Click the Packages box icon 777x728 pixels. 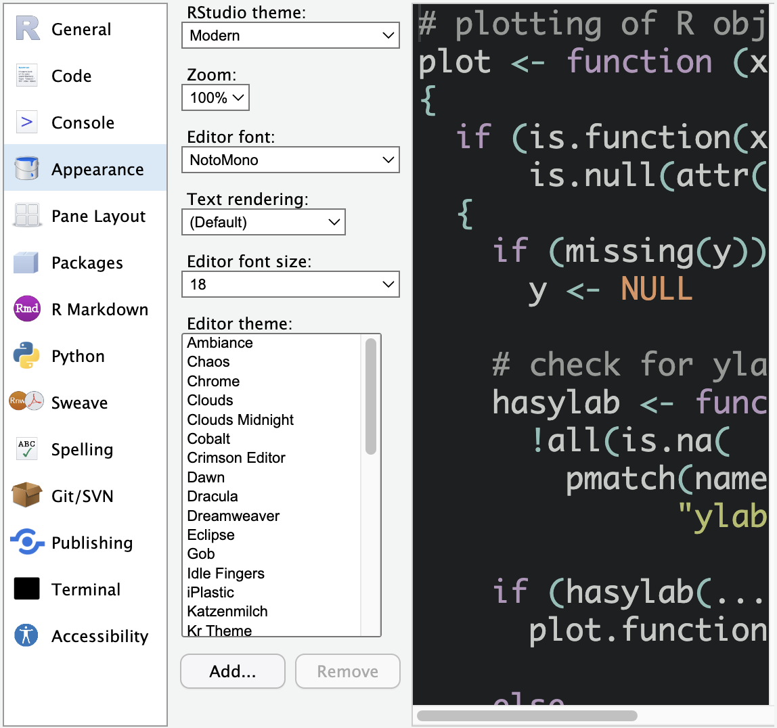tap(26, 262)
